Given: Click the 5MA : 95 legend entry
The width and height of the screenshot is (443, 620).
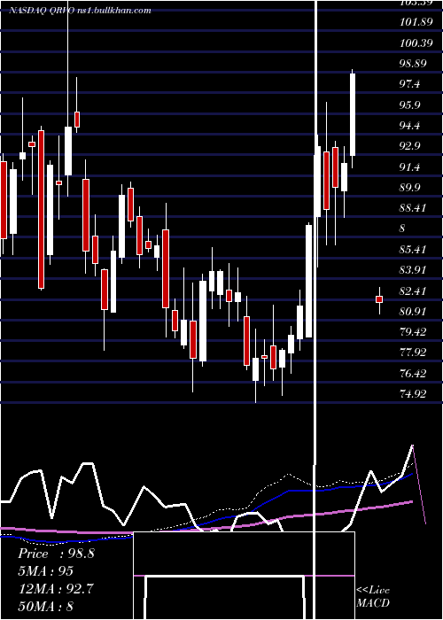Looking at the screenshot, I should [x=46, y=571].
